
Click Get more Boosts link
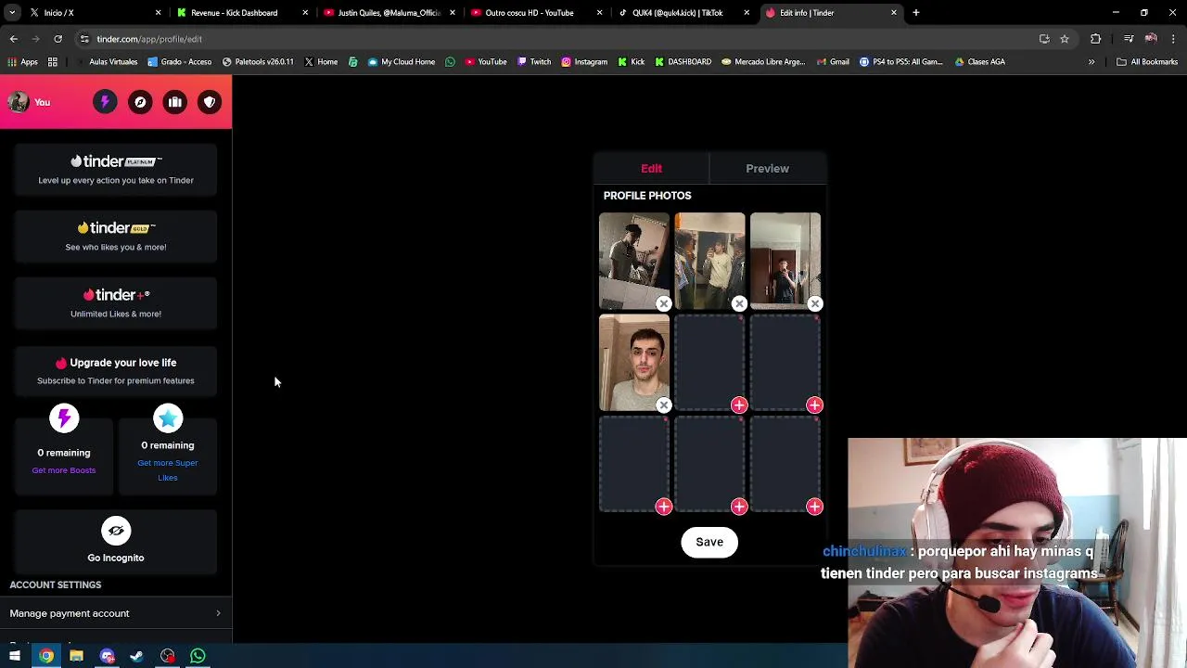tap(64, 470)
